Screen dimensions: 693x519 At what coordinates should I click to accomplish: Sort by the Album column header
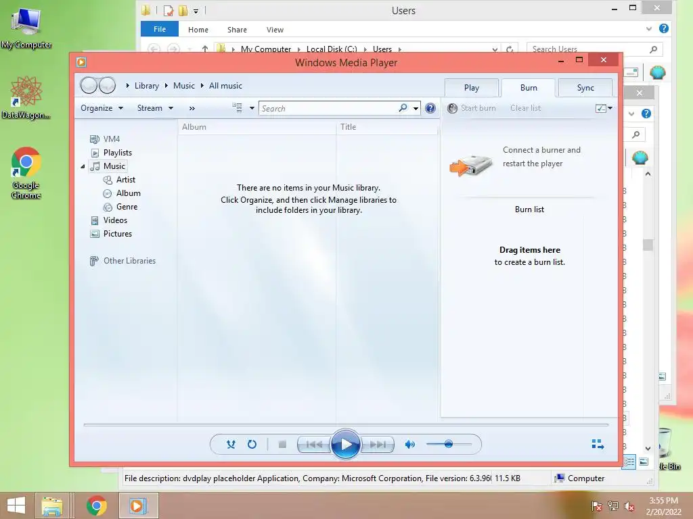click(257, 127)
